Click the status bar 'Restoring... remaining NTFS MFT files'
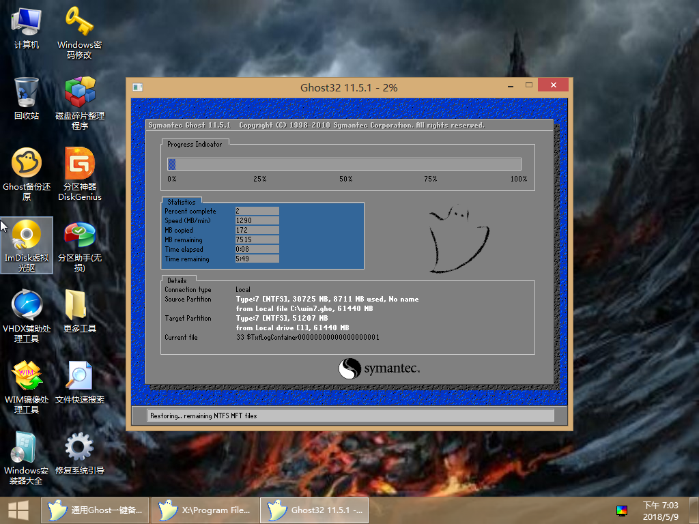The image size is (699, 524). pos(350,416)
